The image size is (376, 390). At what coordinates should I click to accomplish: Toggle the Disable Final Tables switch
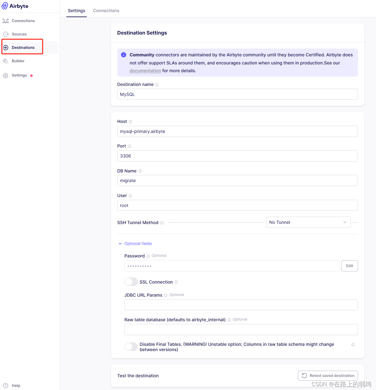[x=131, y=347]
